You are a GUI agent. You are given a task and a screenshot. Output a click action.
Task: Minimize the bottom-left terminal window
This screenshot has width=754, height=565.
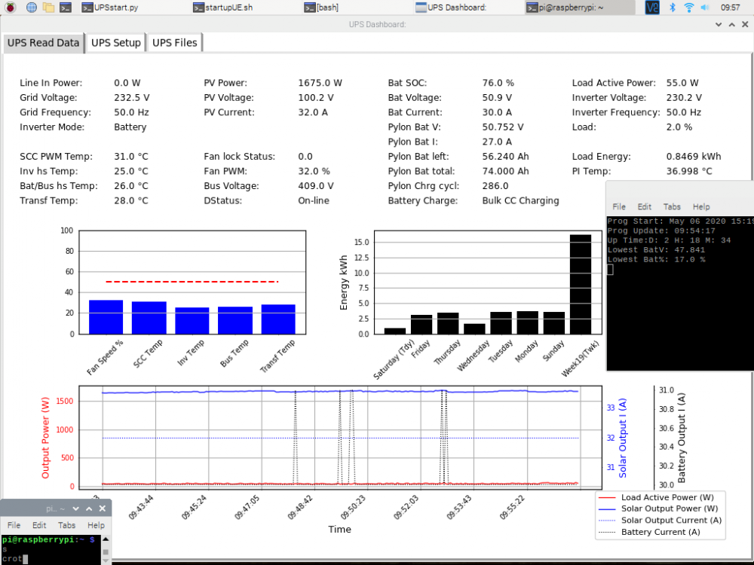[x=75, y=508]
